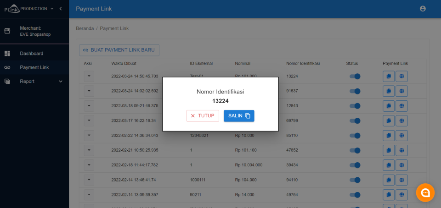Collapse sidebar with left chevron arrow

coord(61,9)
